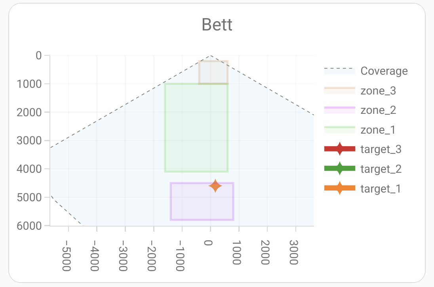
Task: Show or hide target_2 via legend text
Action: click(x=381, y=169)
